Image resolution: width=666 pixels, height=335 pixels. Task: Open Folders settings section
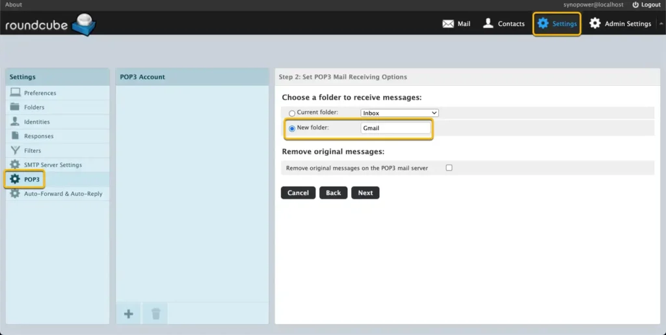tap(57, 107)
